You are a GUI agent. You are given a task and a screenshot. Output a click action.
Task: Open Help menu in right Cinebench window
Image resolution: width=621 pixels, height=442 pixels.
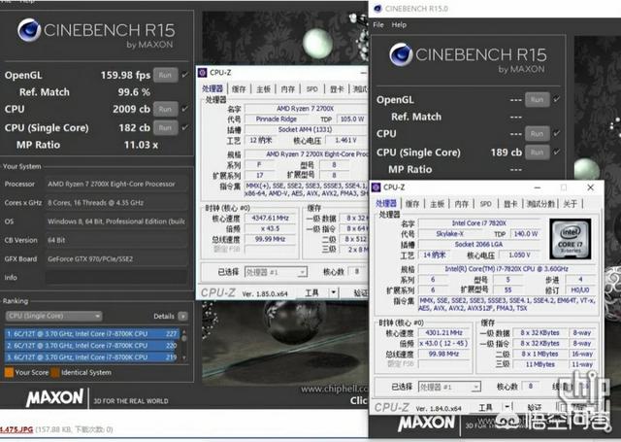[399, 24]
